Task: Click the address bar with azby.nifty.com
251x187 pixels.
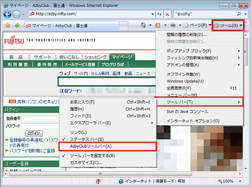Action: (90, 14)
